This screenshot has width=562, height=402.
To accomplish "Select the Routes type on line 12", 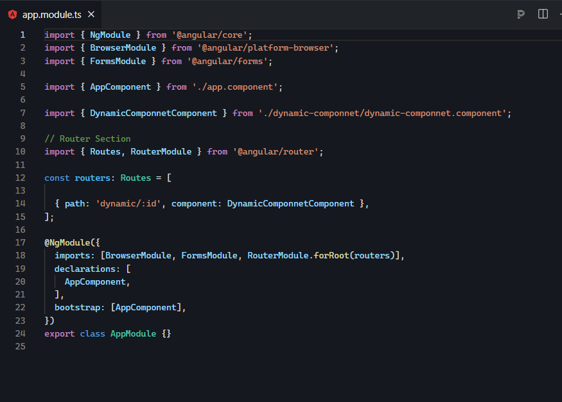I will [136, 178].
